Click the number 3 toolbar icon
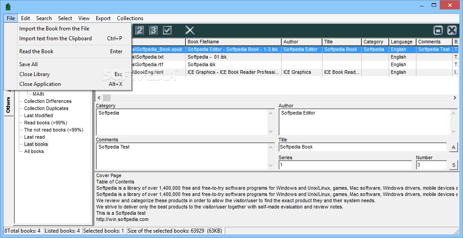The height and width of the screenshot is (238, 463). pos(153,30)
